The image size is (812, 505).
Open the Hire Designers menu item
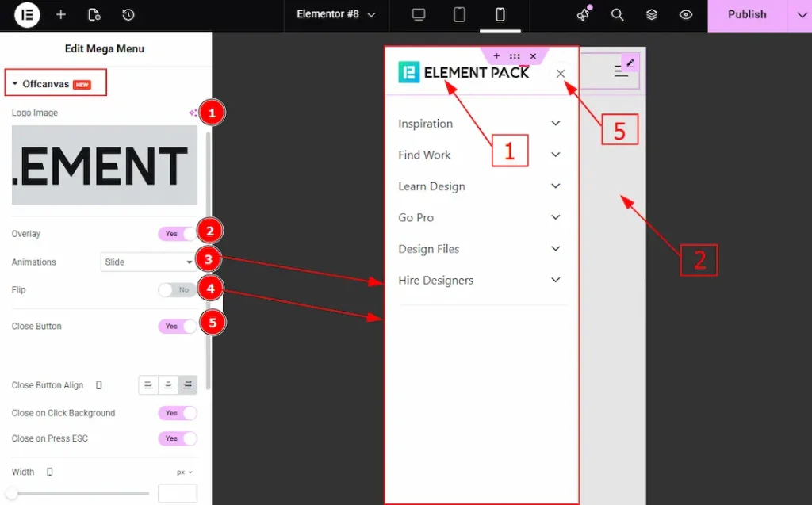(x=436, y=280)
